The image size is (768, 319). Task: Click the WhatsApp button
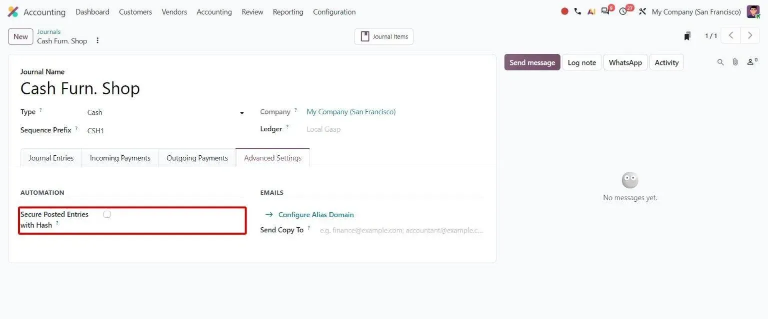[x=625, y=62]
